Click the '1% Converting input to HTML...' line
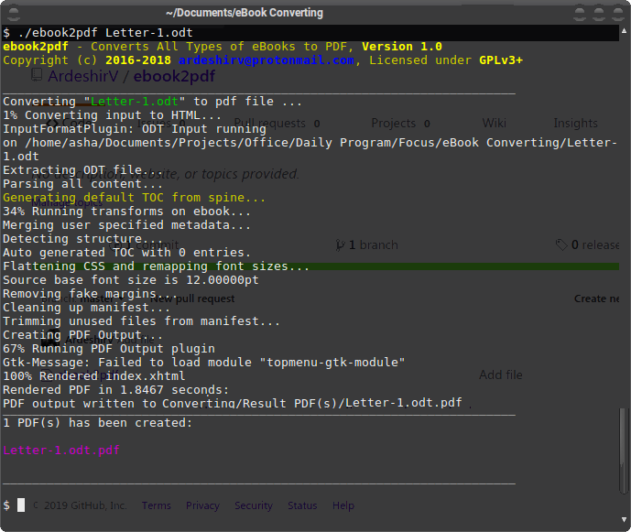 pyautogui.click(x=112, y=115)
